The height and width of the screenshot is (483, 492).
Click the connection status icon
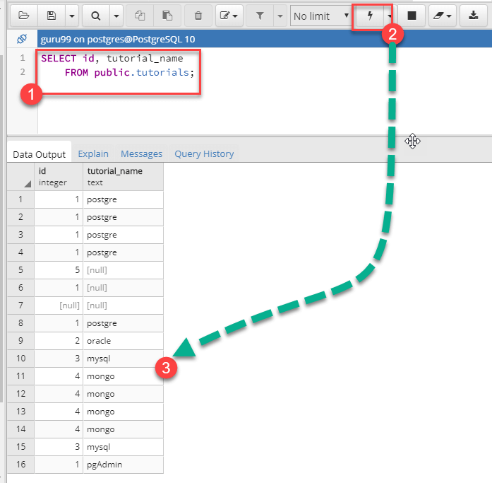click(x=21, y=40)
